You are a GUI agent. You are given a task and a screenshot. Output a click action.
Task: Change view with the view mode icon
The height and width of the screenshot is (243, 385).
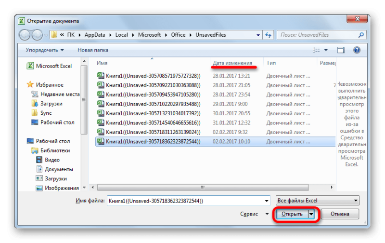[x=316, y=50]
